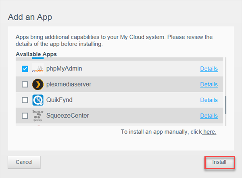Click the plexmediaserver app name
242x178 pixels.
point(68,85)
